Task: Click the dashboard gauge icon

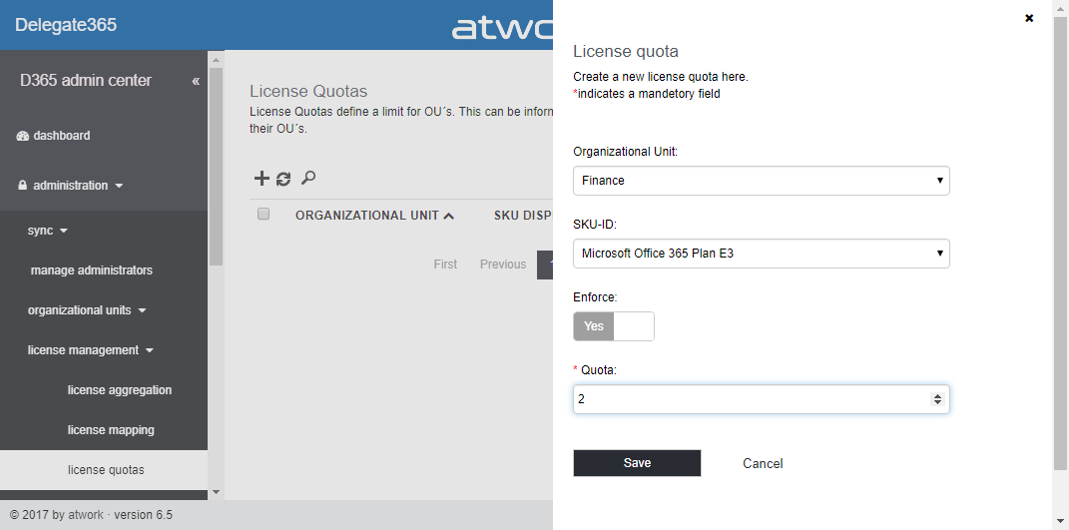Action: pos(23,136)
